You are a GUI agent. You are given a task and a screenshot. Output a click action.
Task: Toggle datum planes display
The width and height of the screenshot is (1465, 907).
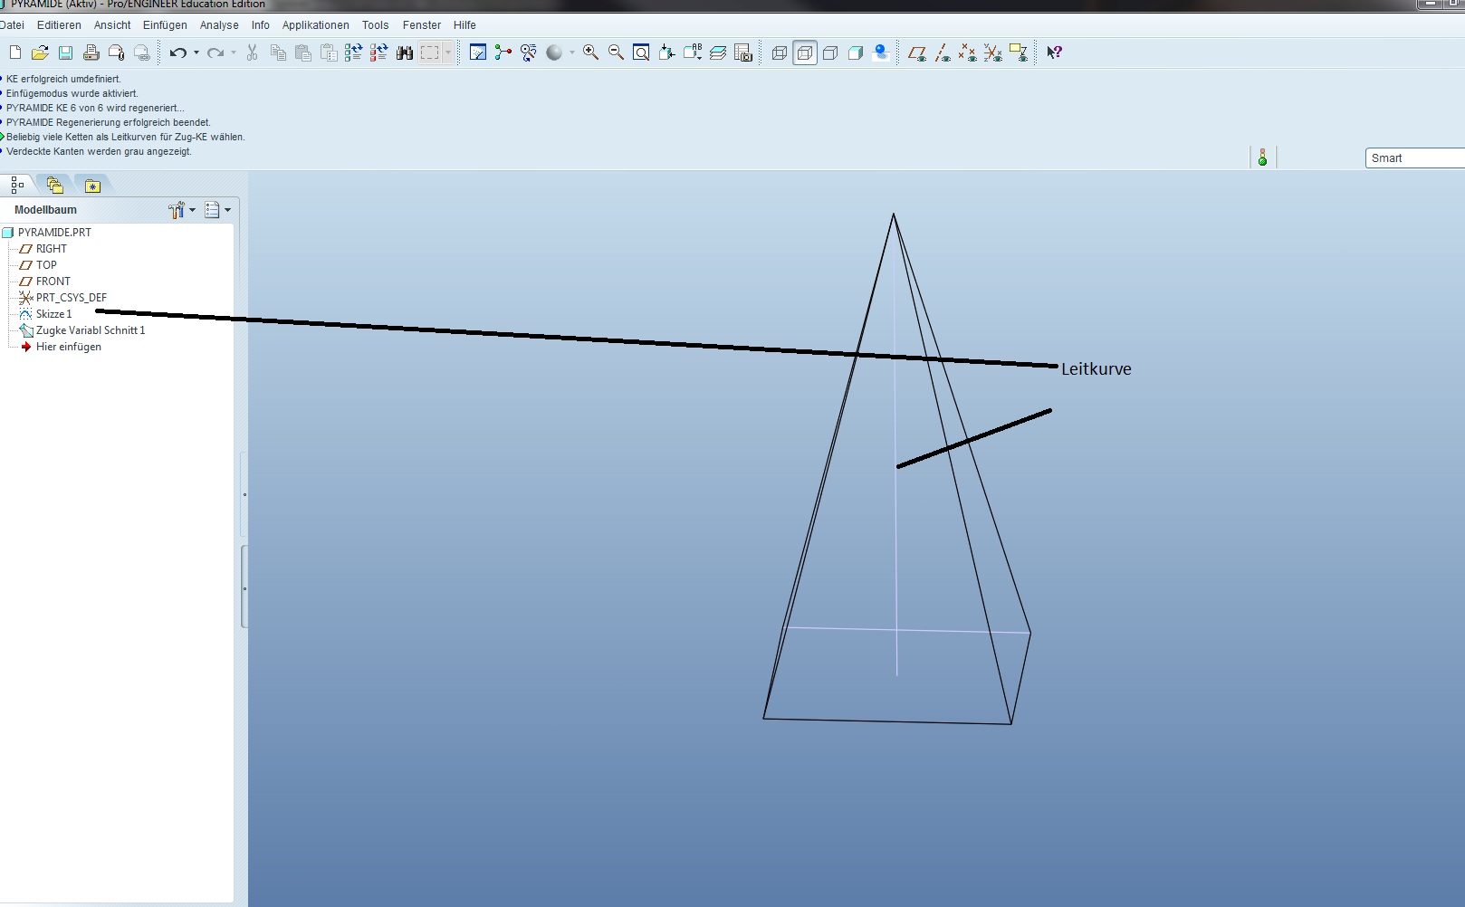(x=917, y=53)
